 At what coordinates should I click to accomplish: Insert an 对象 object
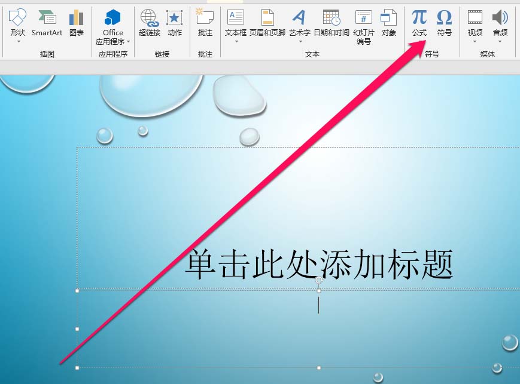[x=389, y=23]
